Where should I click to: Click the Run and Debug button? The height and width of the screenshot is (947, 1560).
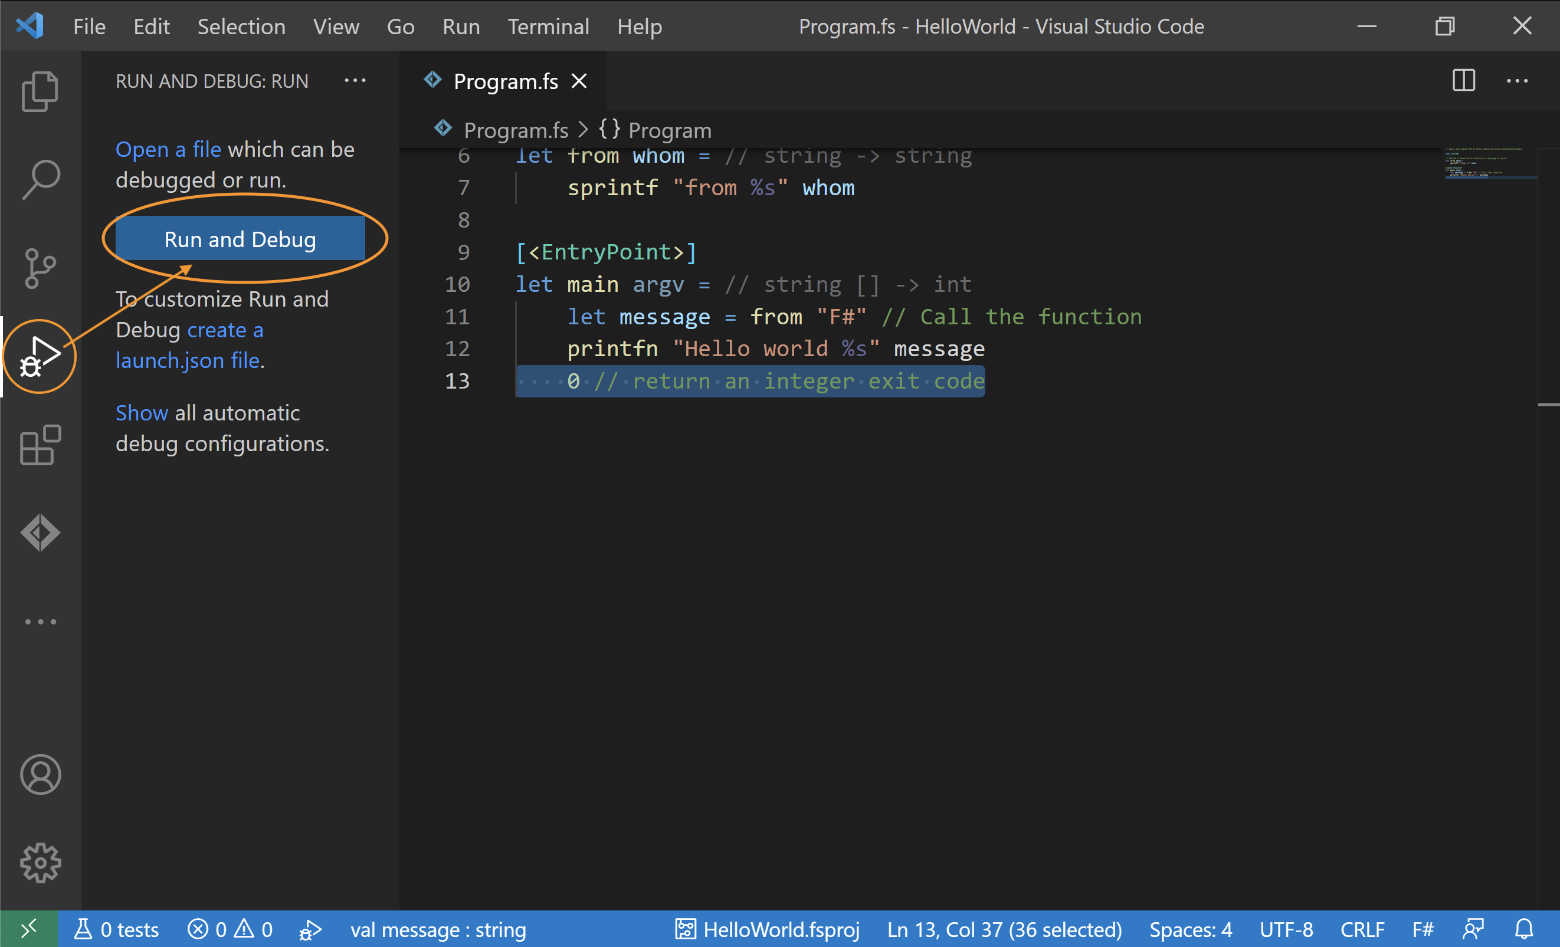tap(240, 239)
